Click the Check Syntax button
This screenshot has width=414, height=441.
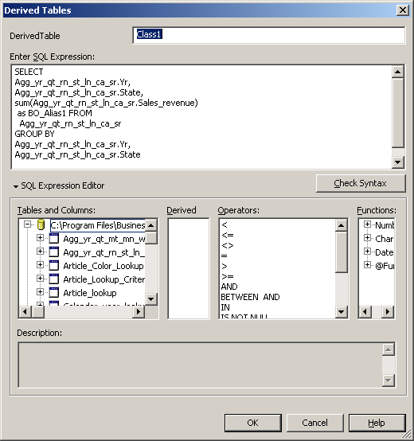361,183
